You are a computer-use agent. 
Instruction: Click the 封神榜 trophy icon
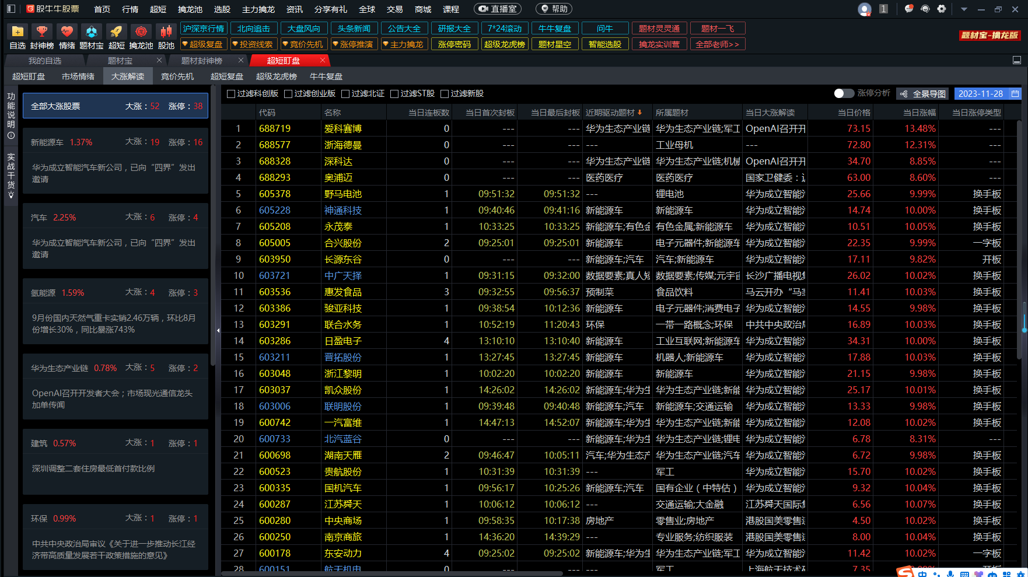click(x=42, y=32)
